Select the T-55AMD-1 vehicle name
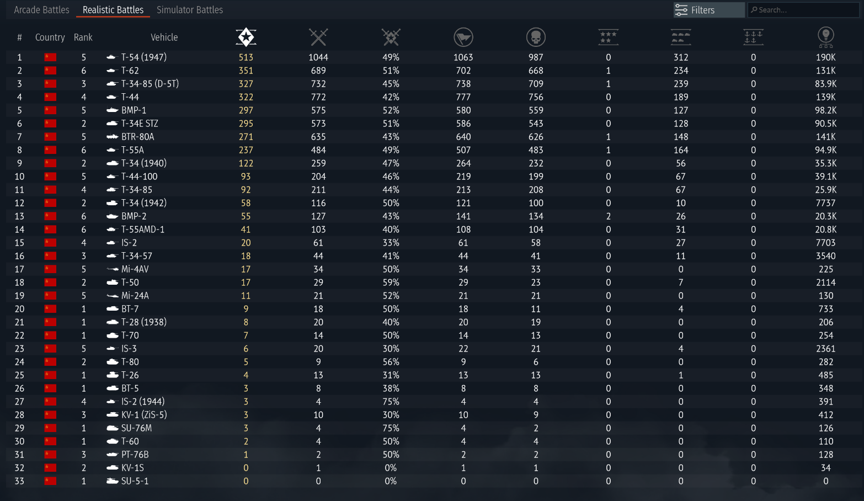864x501 pixels. 143,230
